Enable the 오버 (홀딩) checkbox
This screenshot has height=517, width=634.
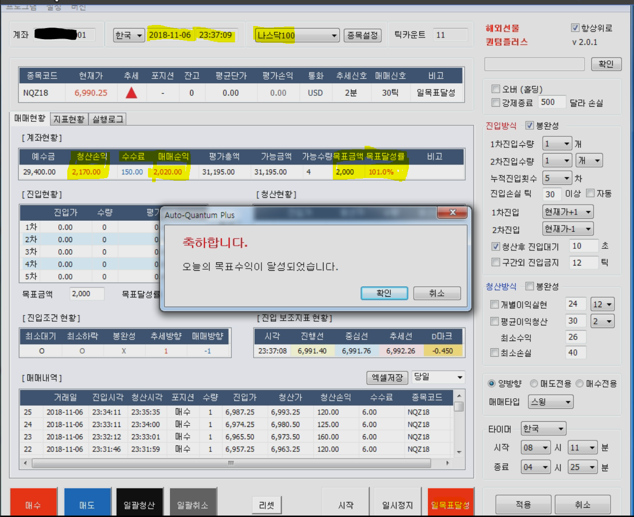coord(496,89)
